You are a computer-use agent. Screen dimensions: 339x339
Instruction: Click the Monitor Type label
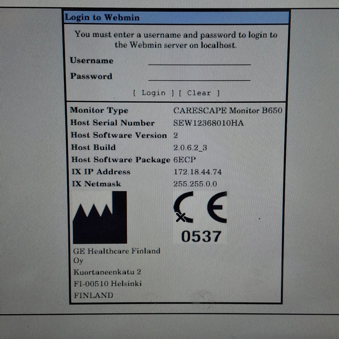tap(99, 110)
